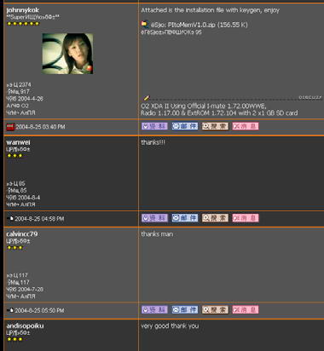
Task: Open andisopoiku's user profile link
Action: (25, 325)
